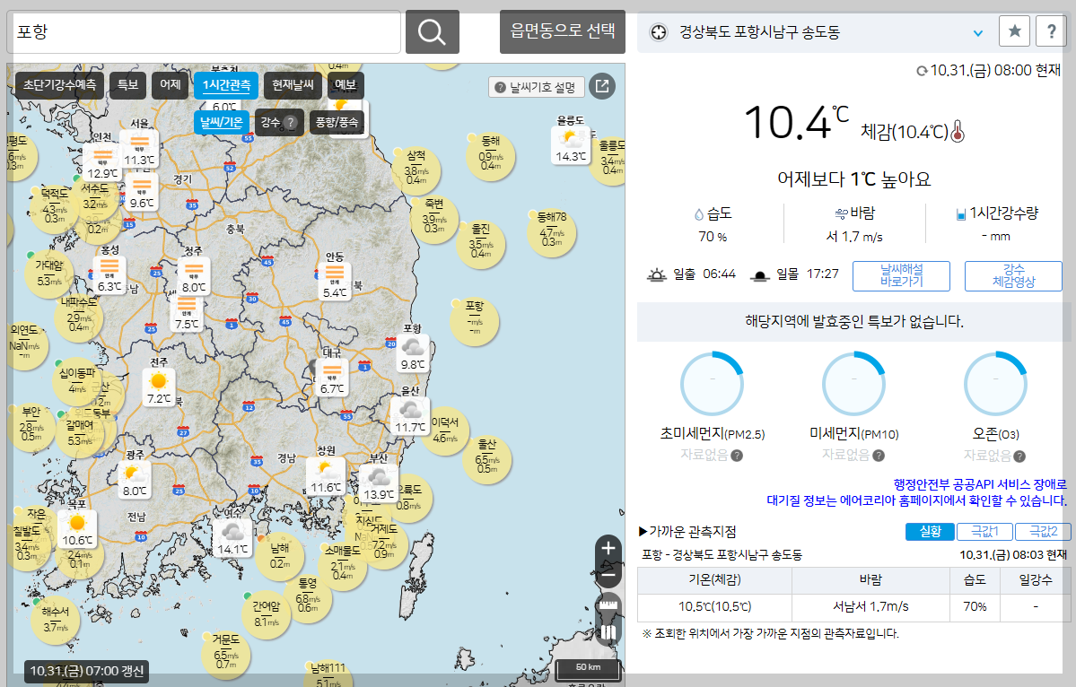Image resolution: width=1076 pixels, height=687 pixels.
Task: Click the help icon next to 오존 자료없음
Action: (x=1019, y=456)
